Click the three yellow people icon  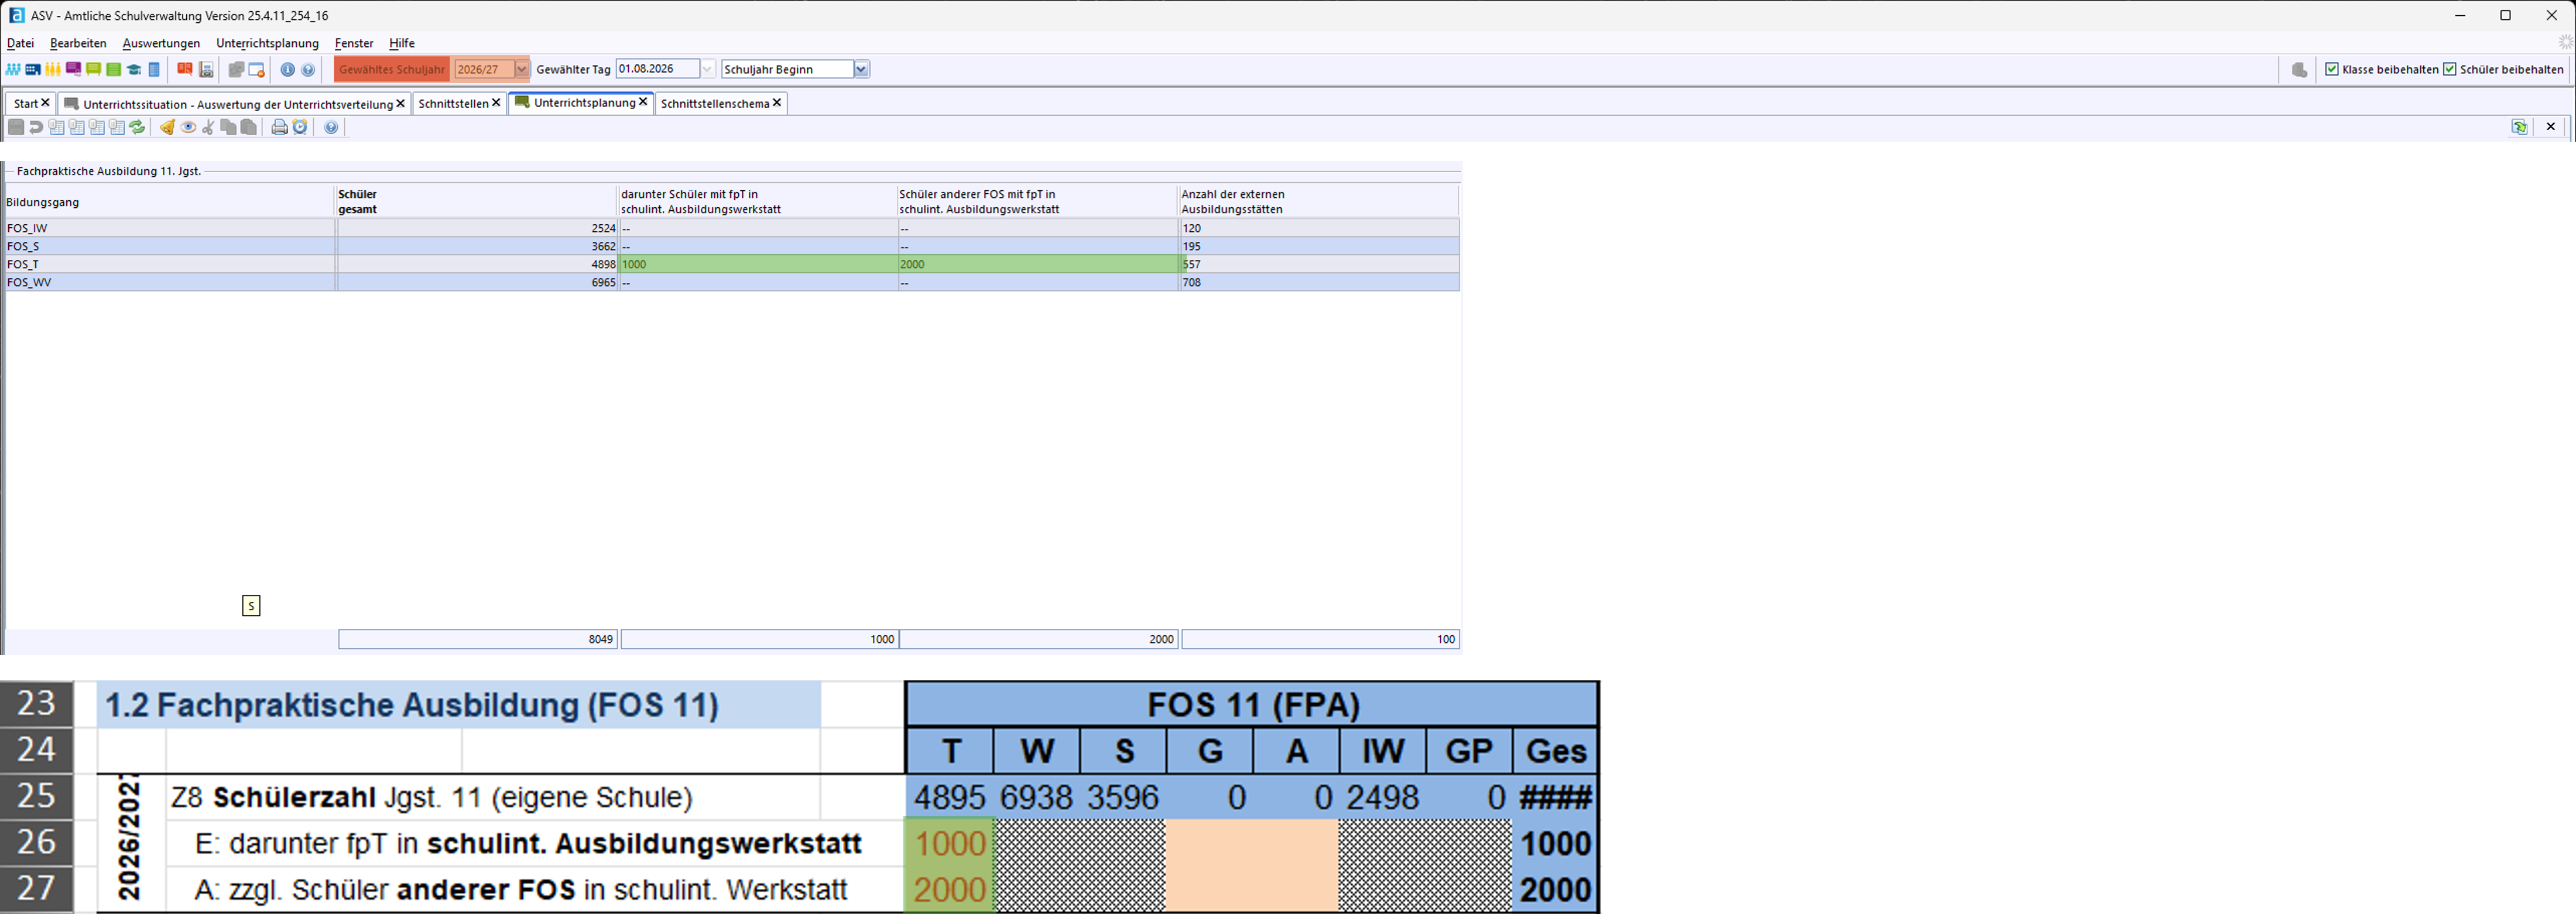[x=53, y=70]
